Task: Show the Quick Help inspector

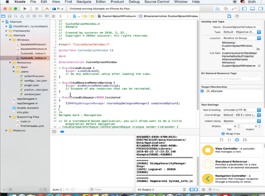Action: point(237,16)
